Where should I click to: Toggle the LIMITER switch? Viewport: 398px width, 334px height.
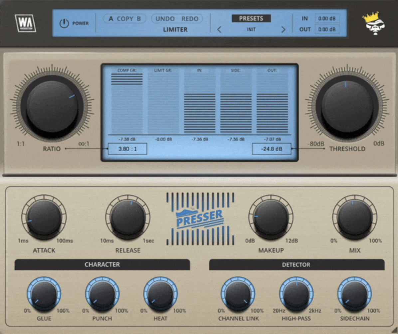click(x=175, y=29)
